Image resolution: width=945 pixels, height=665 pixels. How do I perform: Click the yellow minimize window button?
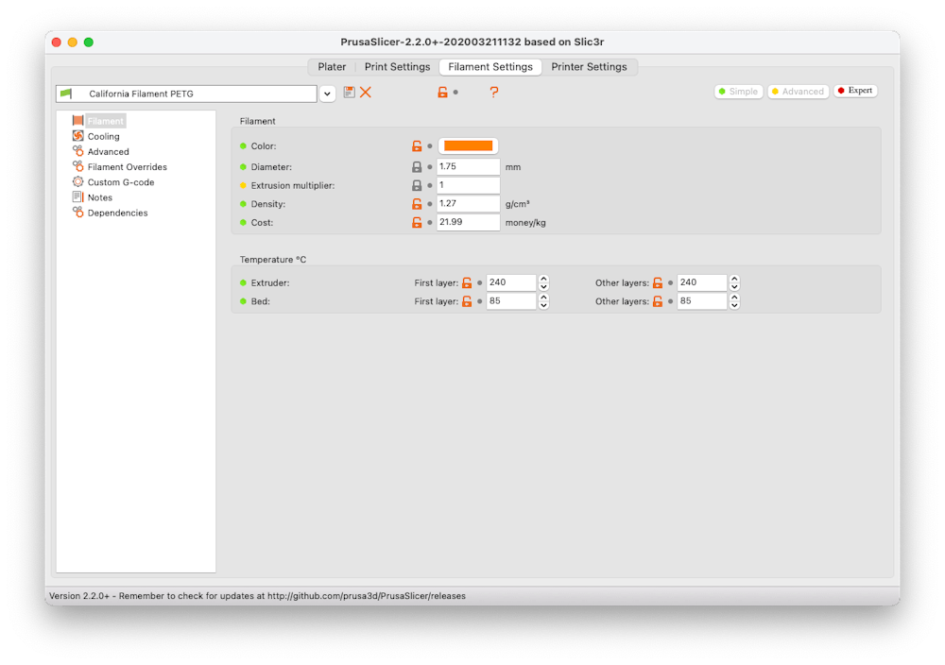point(73,43)
